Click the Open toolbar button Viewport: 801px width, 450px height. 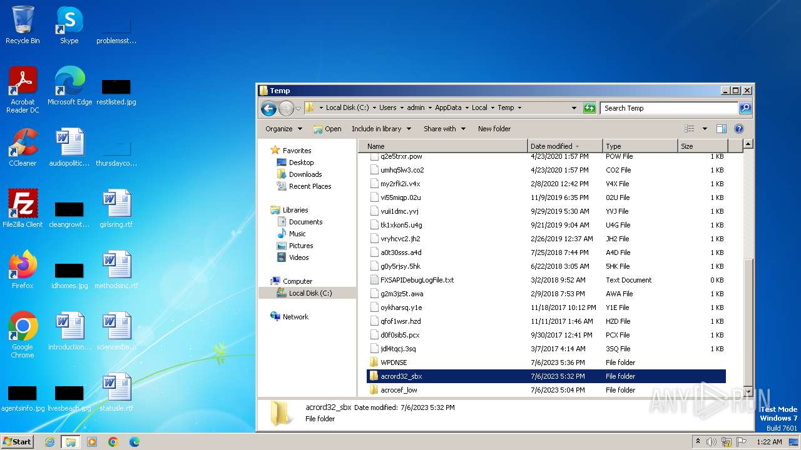click(327, 129)
